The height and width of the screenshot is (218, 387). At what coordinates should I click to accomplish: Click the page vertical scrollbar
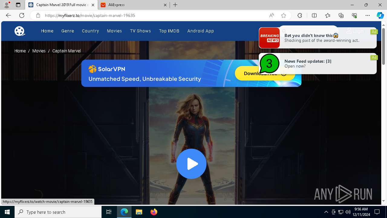383,46
